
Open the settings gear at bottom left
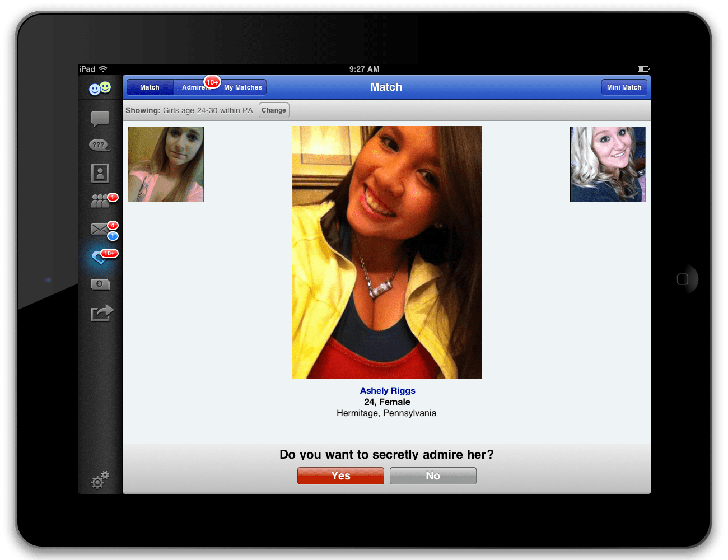[100, 480]
